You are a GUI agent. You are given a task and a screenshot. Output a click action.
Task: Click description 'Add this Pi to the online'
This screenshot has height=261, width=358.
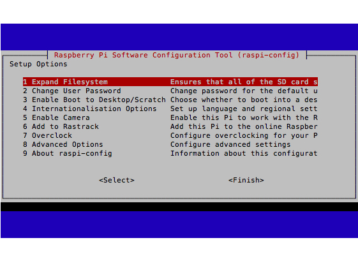pos(226,126)
